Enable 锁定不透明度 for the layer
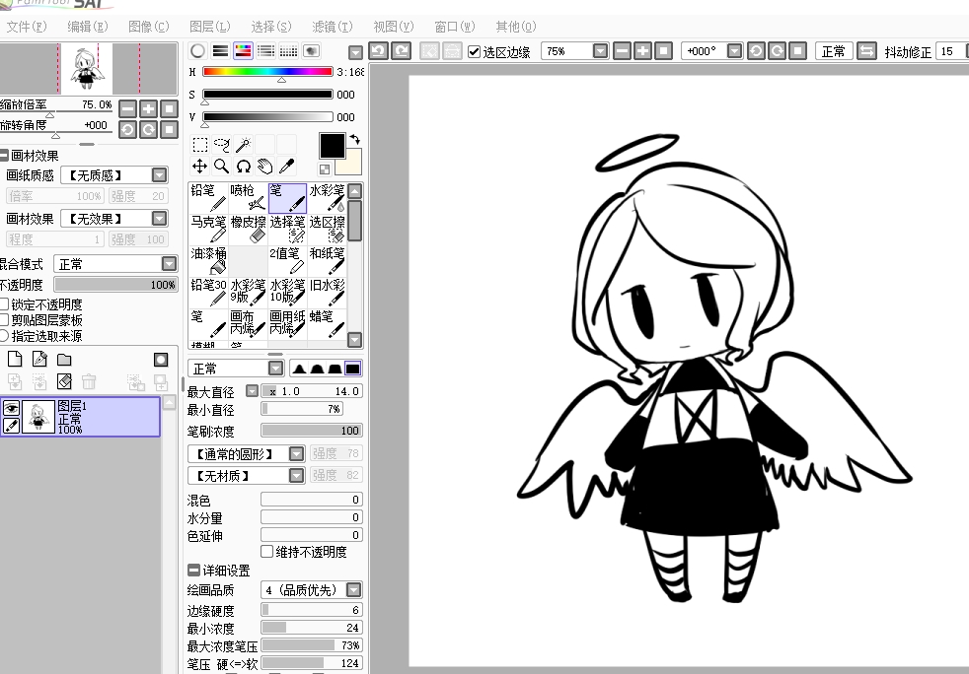 4,304
